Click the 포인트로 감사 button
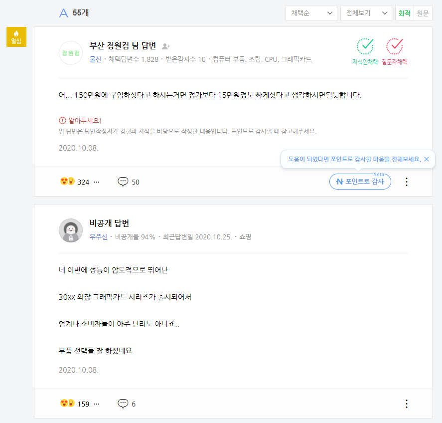 (360, 182)
